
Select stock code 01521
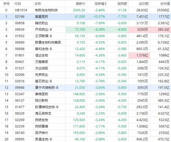tap(20, 68)
